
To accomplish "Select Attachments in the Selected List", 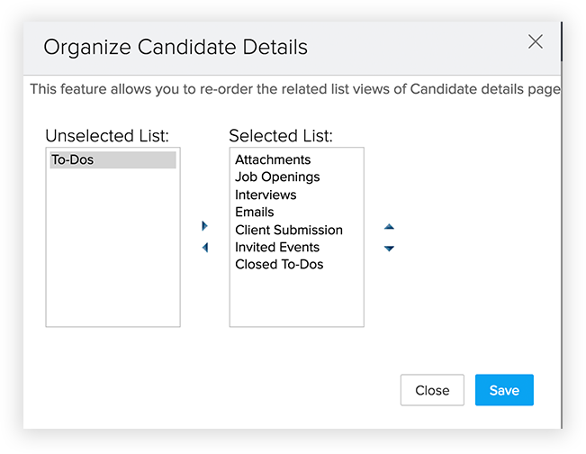I will [x=273, y=160].
